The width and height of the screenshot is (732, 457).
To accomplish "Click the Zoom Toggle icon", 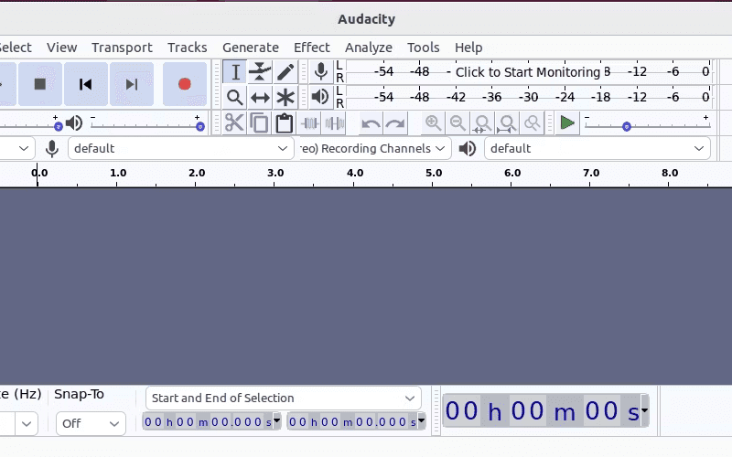I will [532, 123].
